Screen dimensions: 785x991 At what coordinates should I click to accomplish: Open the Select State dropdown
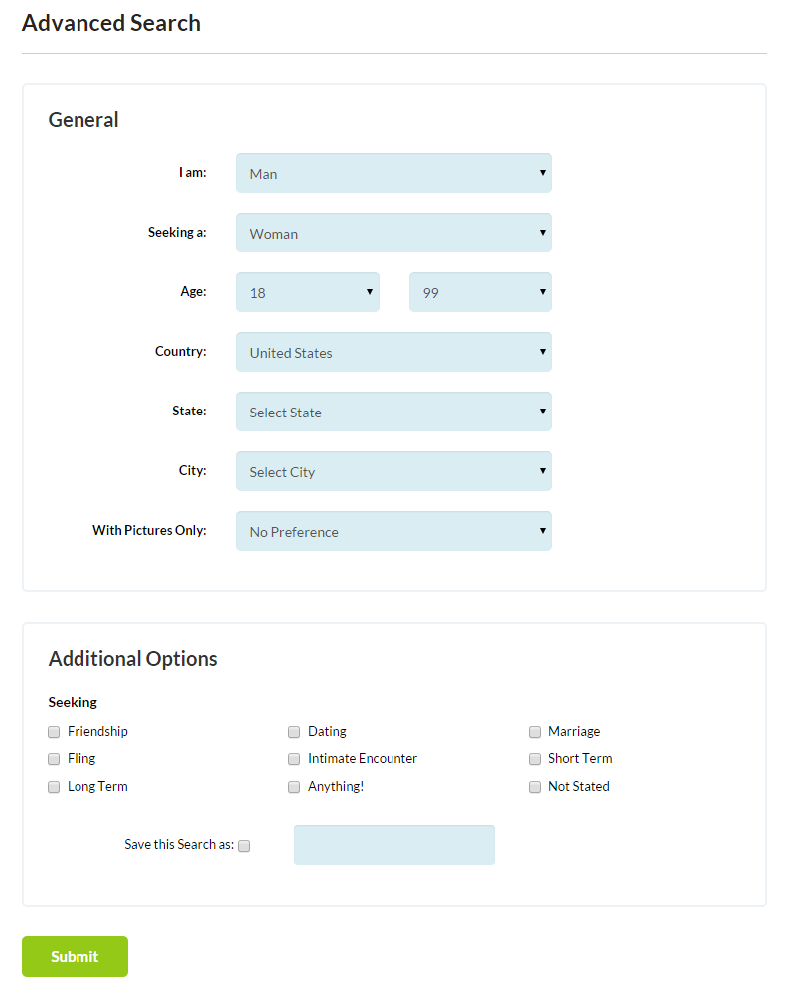[393, 412]
